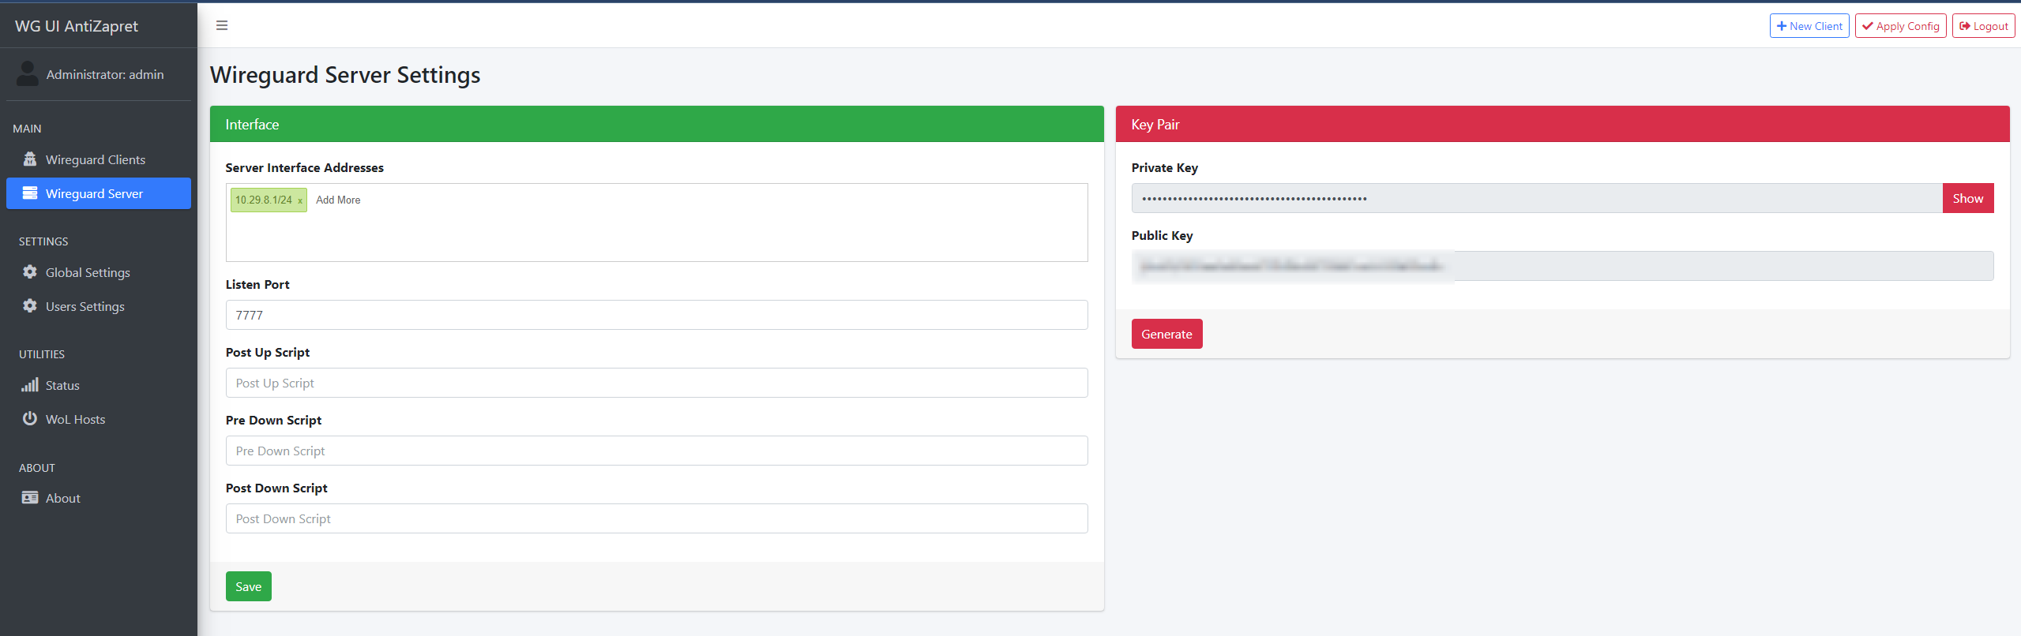Focus the Post Down Script field
The image size is (2021, 636).
coord(656,518)
